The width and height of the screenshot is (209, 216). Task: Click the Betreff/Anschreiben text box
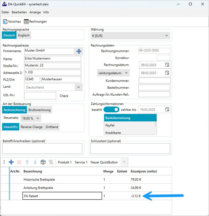pyautogui.click(x=42, y=148)
